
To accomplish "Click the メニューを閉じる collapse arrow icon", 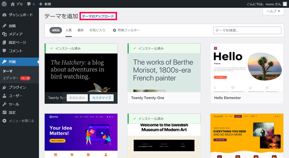I will (4, 121).
